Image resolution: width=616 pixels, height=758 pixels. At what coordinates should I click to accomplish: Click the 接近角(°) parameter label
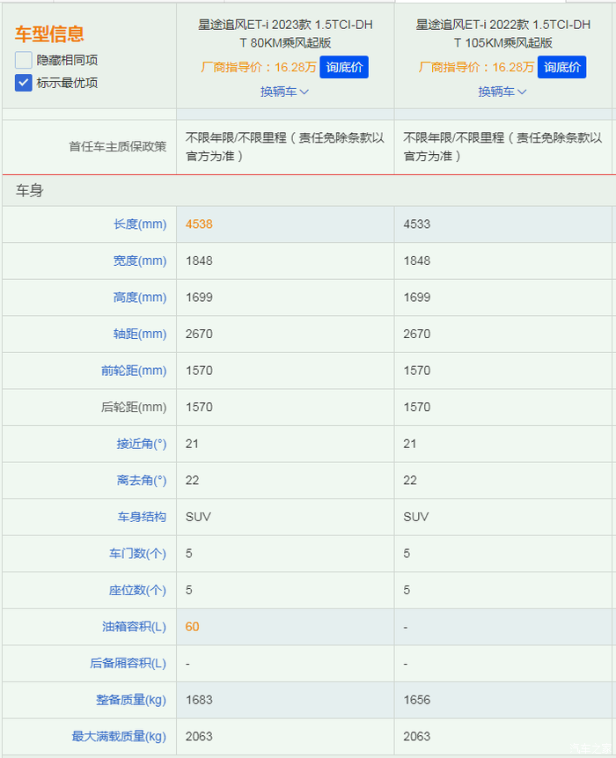coord(141,444)
